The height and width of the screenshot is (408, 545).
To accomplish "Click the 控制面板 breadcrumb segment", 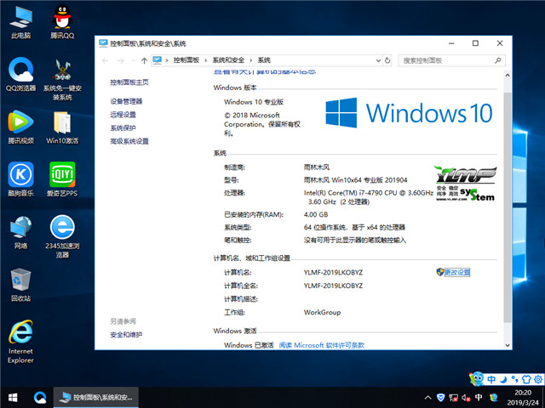I will click(x=186, y=60).
